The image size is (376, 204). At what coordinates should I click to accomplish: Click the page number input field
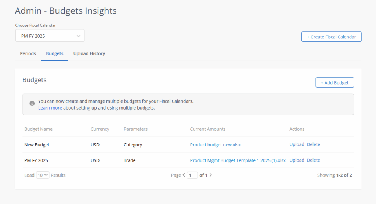coord(192,175)
